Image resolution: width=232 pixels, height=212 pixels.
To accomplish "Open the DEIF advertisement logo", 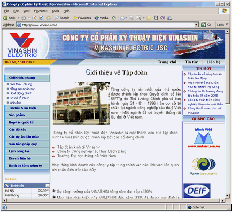I will tap(197, 191).
